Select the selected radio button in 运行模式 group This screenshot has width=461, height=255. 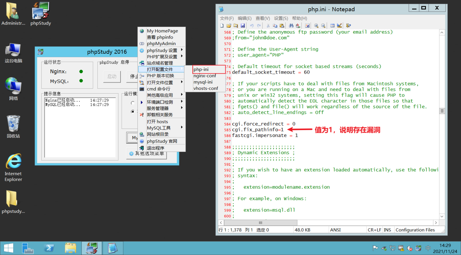pyautogui.click(x=133, y=111)
